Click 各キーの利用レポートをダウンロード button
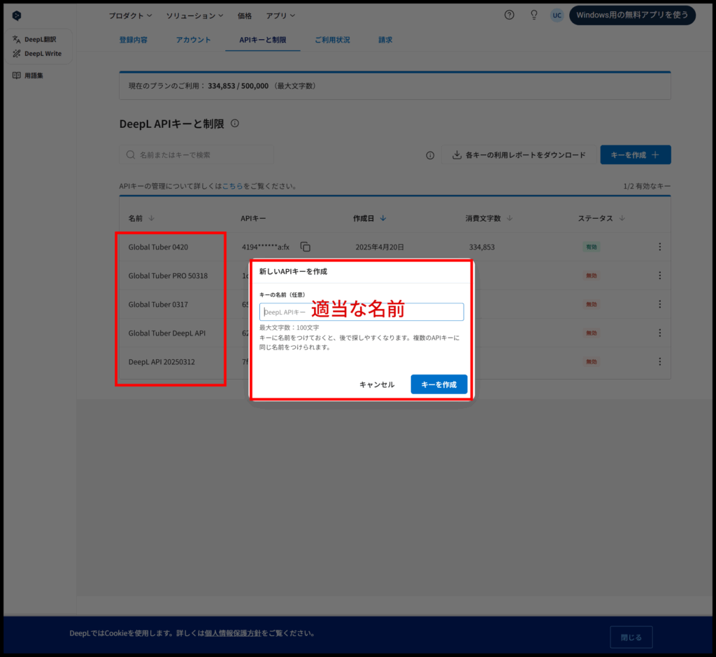The image size is (716, 657). point(520,154)
